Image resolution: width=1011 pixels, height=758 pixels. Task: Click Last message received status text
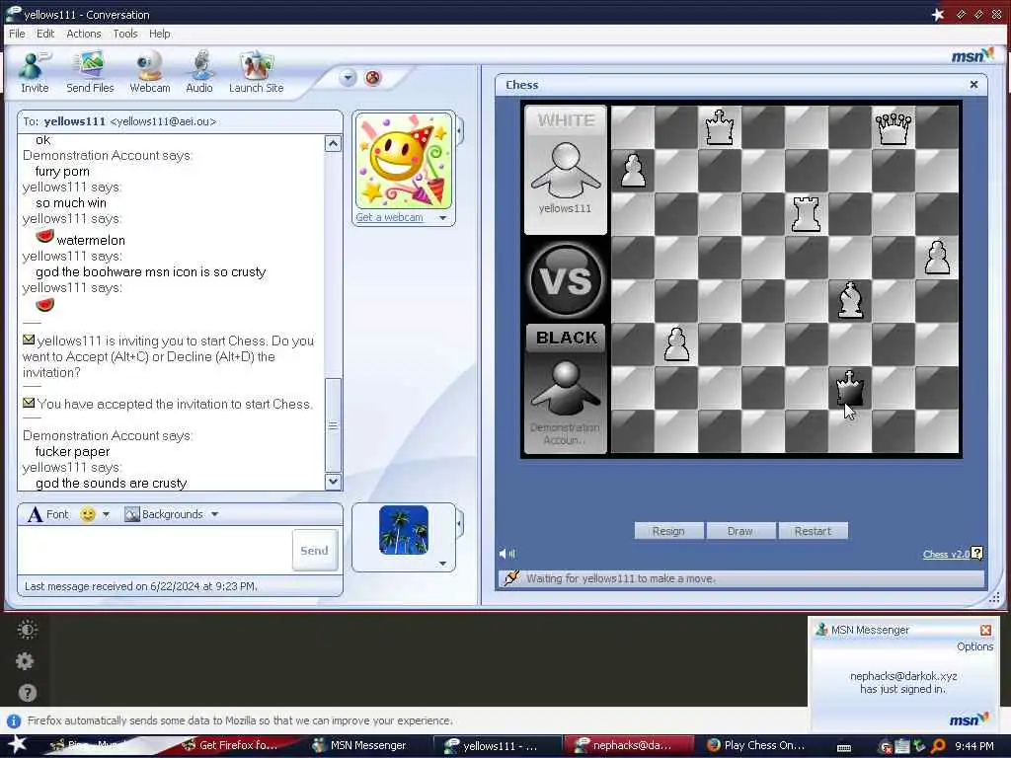tap(140, 586)
